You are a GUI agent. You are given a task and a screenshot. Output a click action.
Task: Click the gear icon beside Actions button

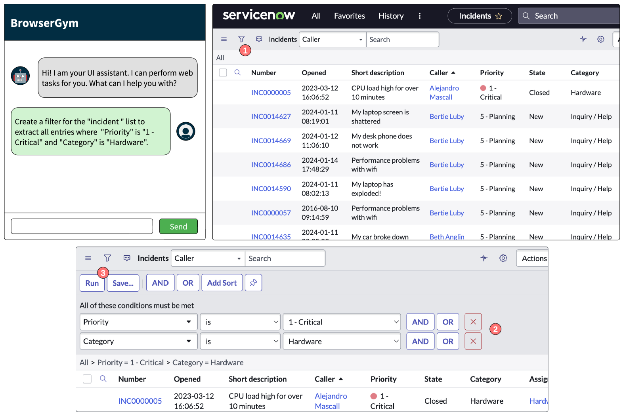coord(503,258)
